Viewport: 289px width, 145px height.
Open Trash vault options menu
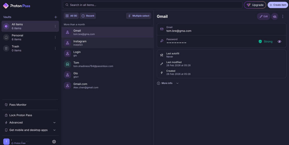click(x=55, y=49)
